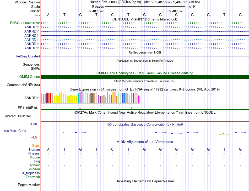Image resolution: width=249 pixels, height=191 pixels.
Task: Click the magenta last bar of the ANKRD11 GTEx chart
Action: [139, 99]
